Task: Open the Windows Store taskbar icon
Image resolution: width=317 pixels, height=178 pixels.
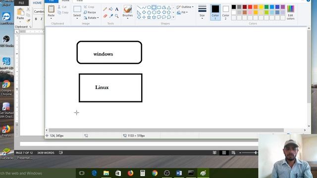Action: tap(118, 173)
